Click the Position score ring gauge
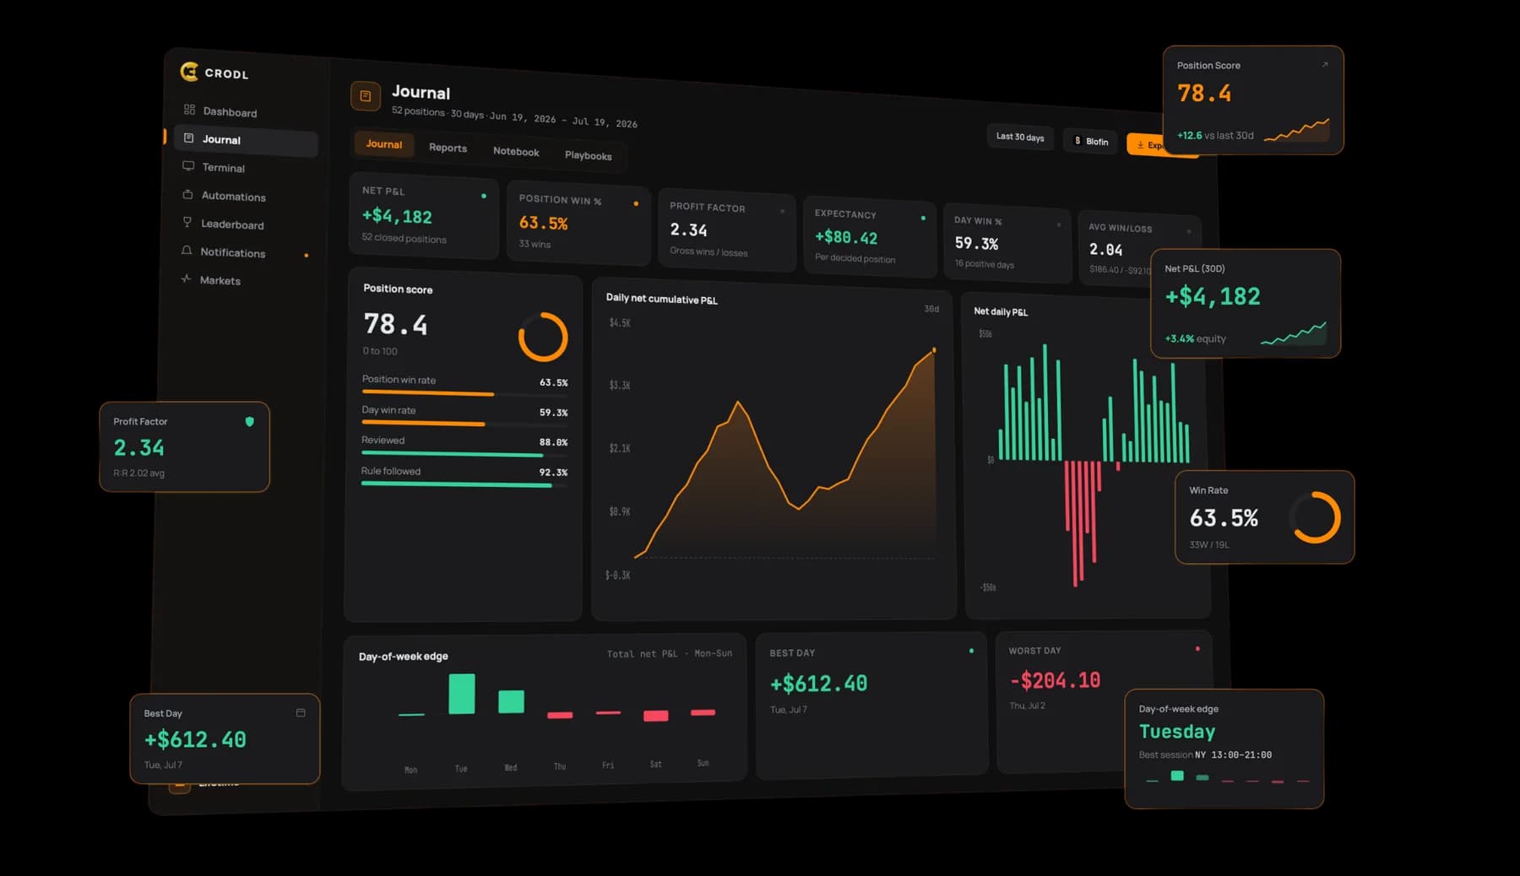Screen dimensions: 1520x876 point(543,337)
